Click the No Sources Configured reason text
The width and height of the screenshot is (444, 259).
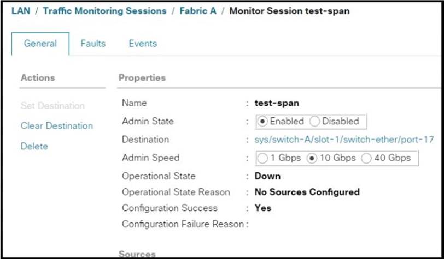pos(307,192)
